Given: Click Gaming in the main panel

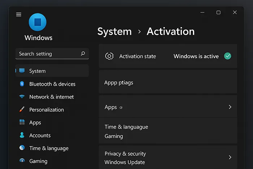Looking at the screenshot, I should [114, 136].
